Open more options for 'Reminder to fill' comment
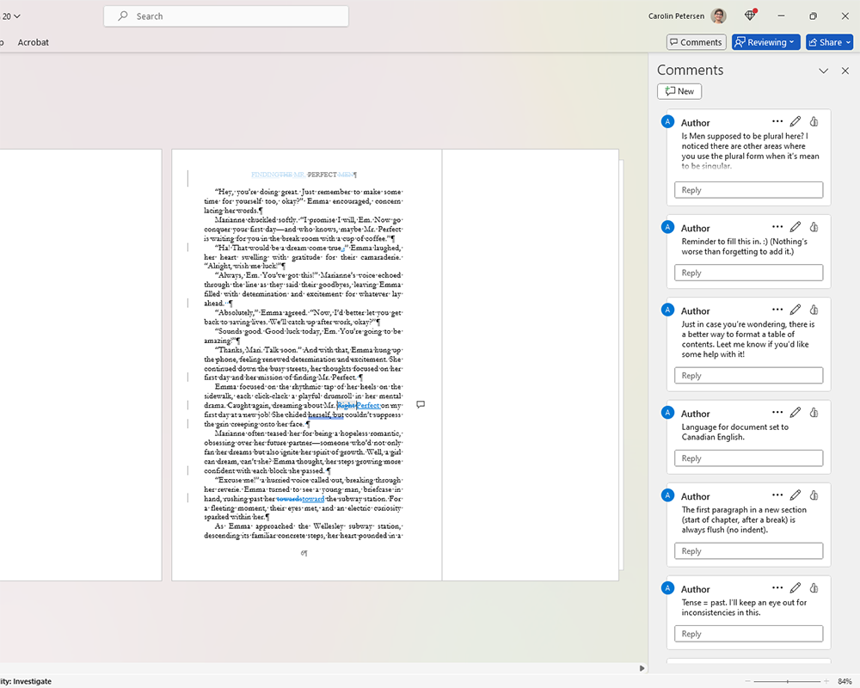860x688 pixels. coord(777,226)
